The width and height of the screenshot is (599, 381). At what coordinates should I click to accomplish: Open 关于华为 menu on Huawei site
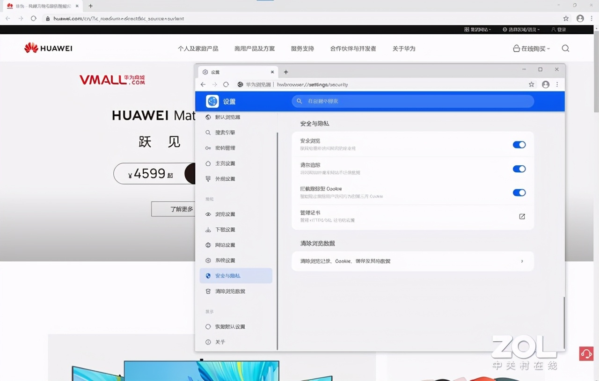[x=404, y=49]
